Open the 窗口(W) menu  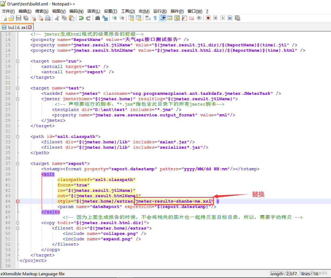coord(195,11)
